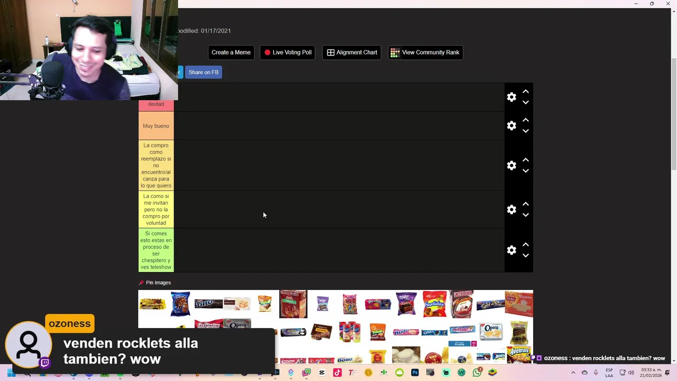Pick the blue Oreo pack image
This screenshot has width=677, height=381.
click(434, 333)
